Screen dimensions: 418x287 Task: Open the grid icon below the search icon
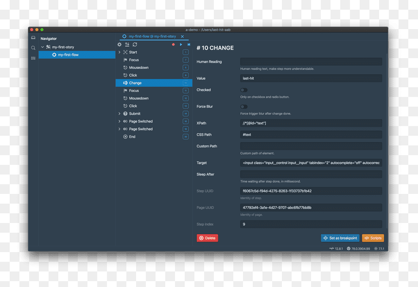pos(33,58)
